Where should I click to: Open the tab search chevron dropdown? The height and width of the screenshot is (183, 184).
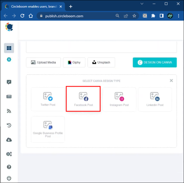[x=142, y=4]
